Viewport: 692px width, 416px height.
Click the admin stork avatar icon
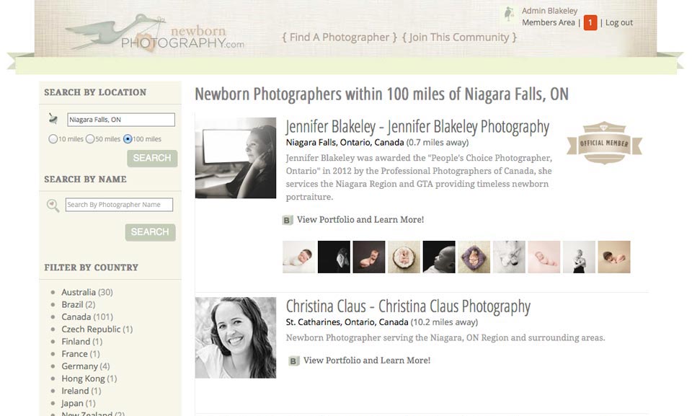coord(509,14)
